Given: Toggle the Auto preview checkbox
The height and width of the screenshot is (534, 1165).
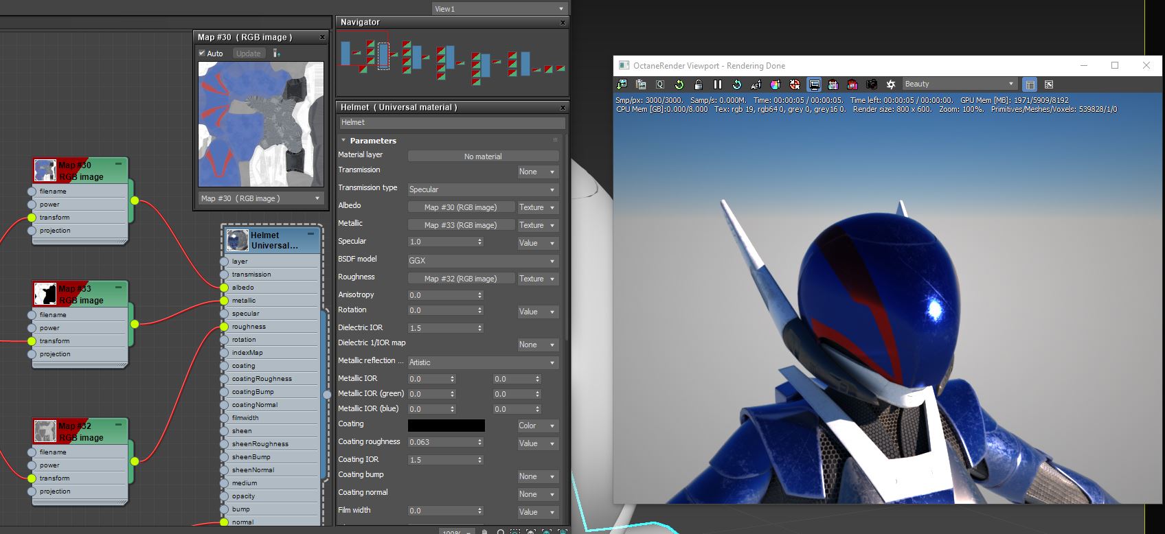Looking at the screenshot, I should coord(202,54).
